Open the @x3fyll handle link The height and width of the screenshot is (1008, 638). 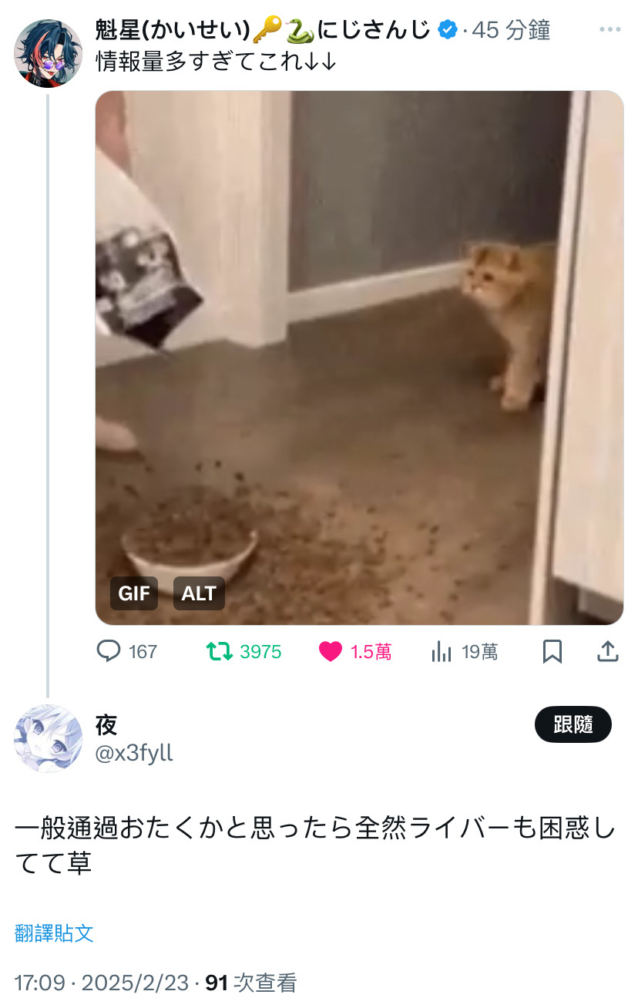(x=134, y=753)
